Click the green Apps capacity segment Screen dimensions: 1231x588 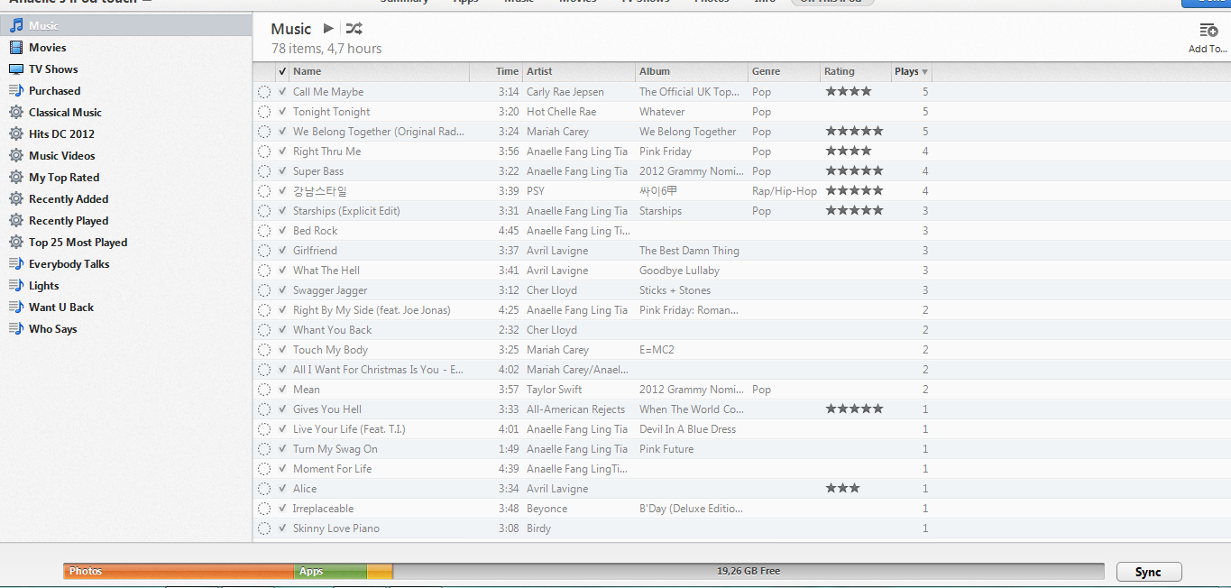click(x=330, y=571)
